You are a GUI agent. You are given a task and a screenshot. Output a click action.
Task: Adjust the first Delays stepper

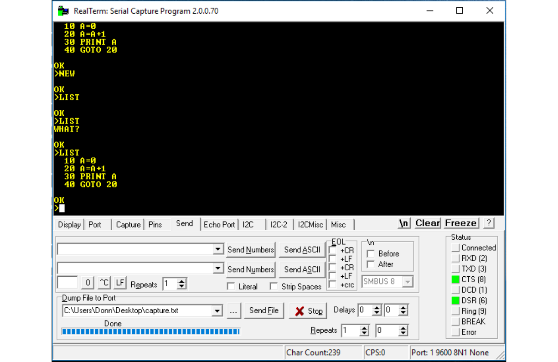pyautogui.click(x=377, y=311)
